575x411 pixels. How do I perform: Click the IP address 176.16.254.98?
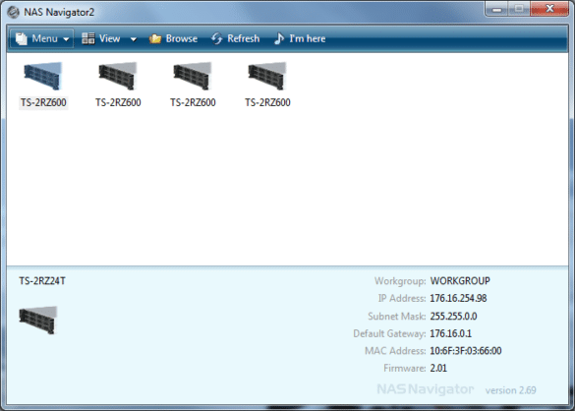point(458,298)
